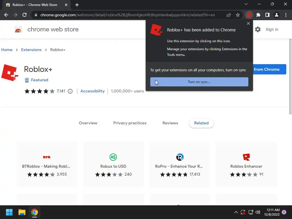Close the extension added popup
292x219 pixels.
[x=248, y=23]
